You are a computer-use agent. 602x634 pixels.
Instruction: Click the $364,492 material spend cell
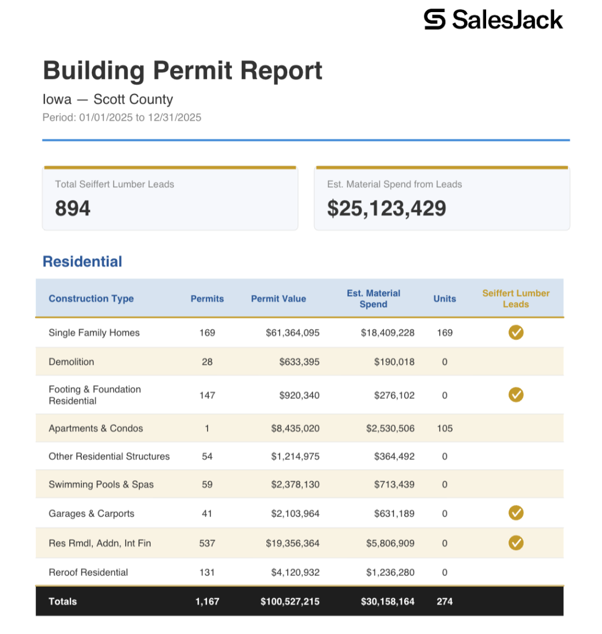coord(394,456)
